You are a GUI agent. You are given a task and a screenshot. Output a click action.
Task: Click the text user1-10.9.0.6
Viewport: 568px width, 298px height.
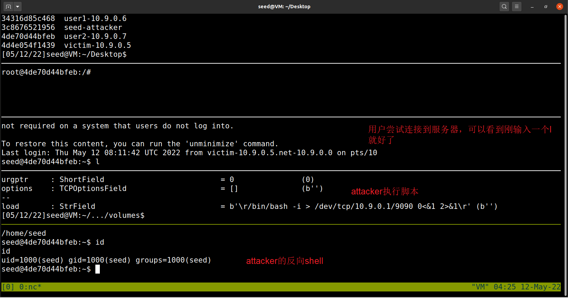coord(95,19)
